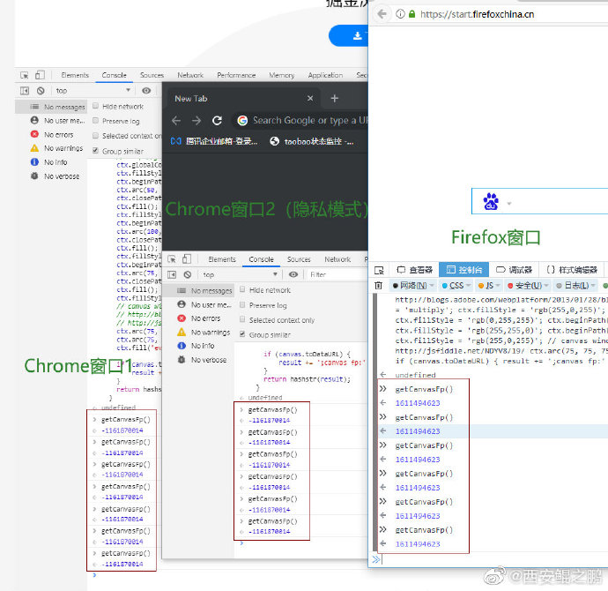Click Chrome window 2 address search bar

tap(300, 121)
